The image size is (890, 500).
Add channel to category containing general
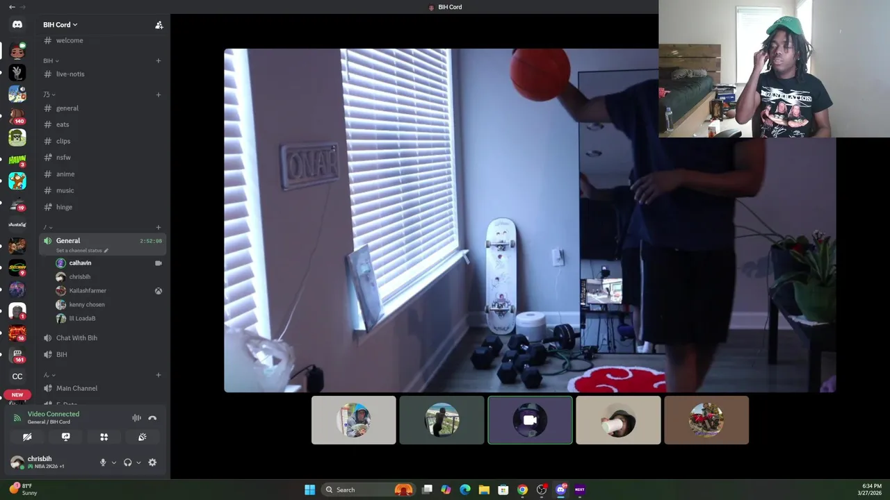point(158,94)
